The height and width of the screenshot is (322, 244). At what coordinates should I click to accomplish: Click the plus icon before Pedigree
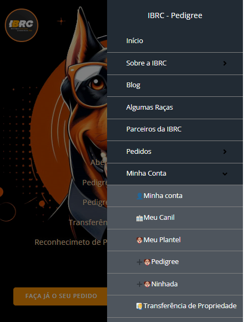(140, 262)
